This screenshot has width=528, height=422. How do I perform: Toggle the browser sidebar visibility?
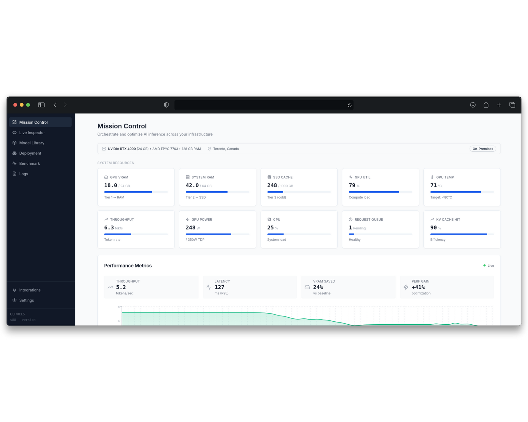(x=41, y=105)
